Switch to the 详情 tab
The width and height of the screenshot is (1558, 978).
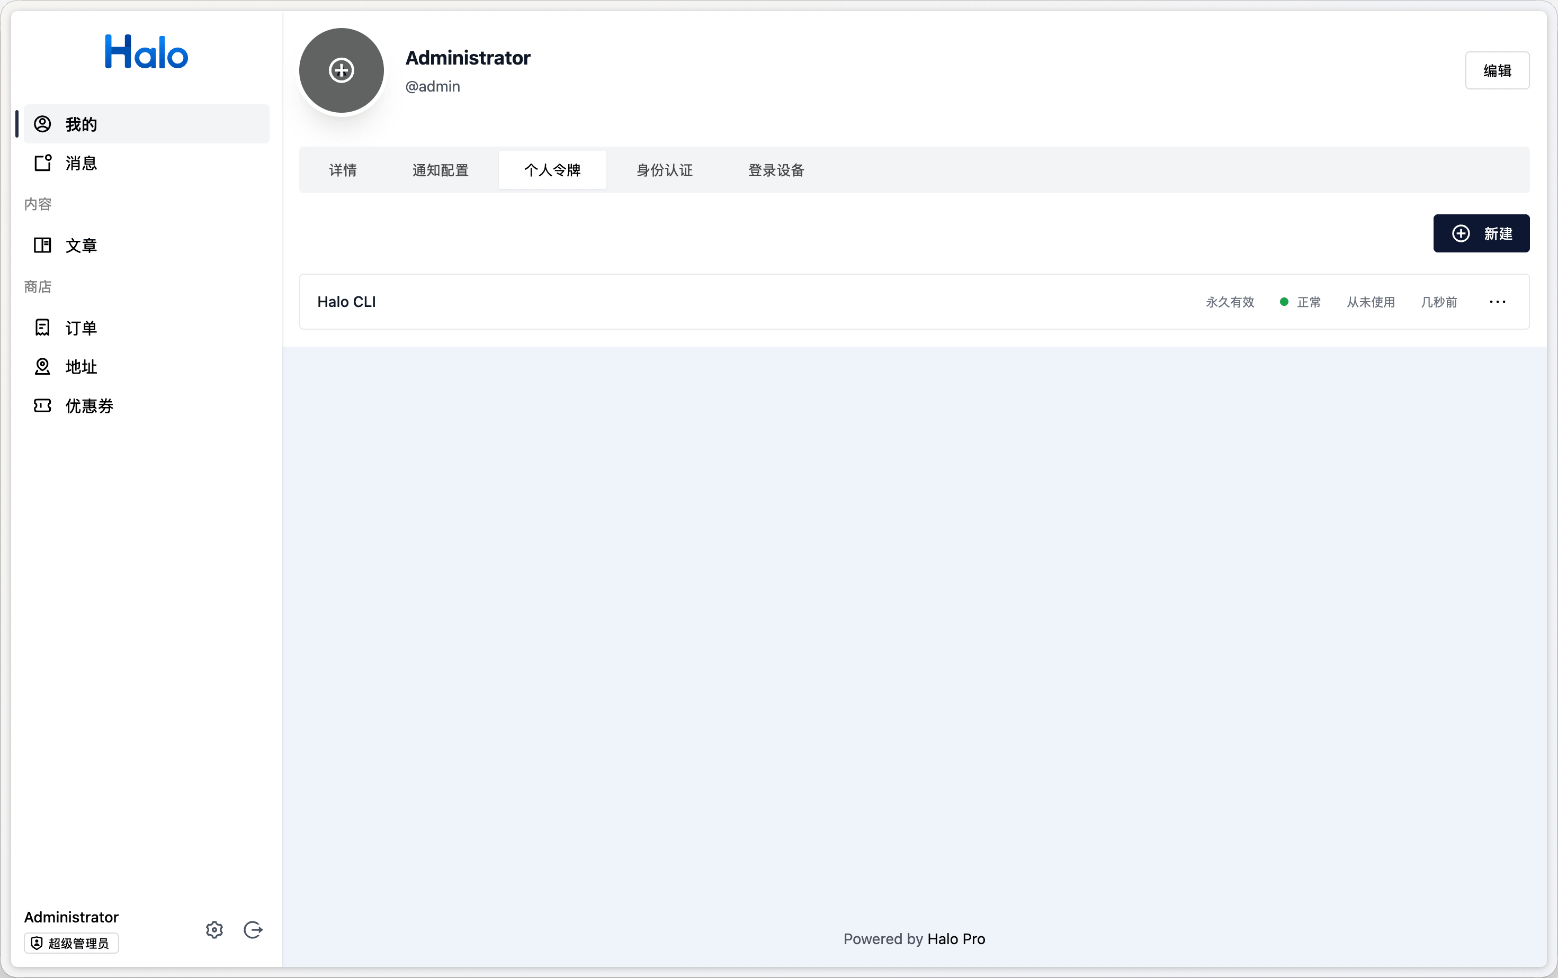pos(343,170)
